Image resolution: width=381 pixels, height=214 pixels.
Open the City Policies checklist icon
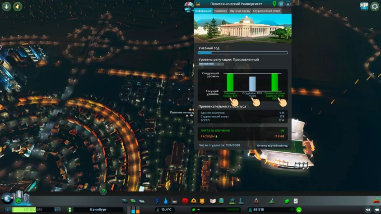tap(296, 201)
